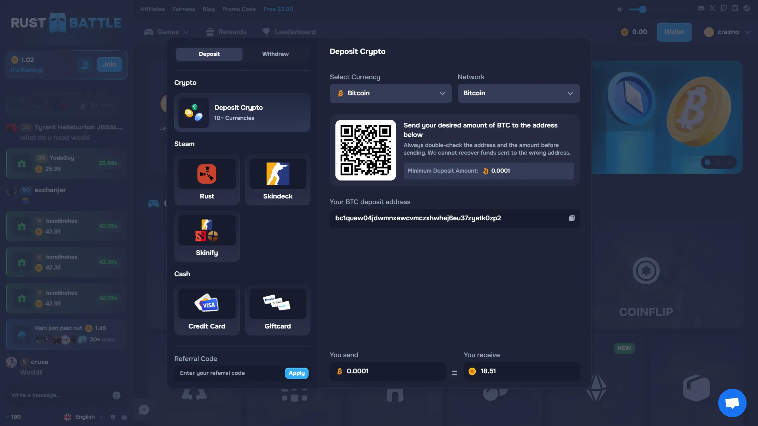Select the Skindeck deposit option
Viewport: 758px width, 426px height.
pos(278,180)
